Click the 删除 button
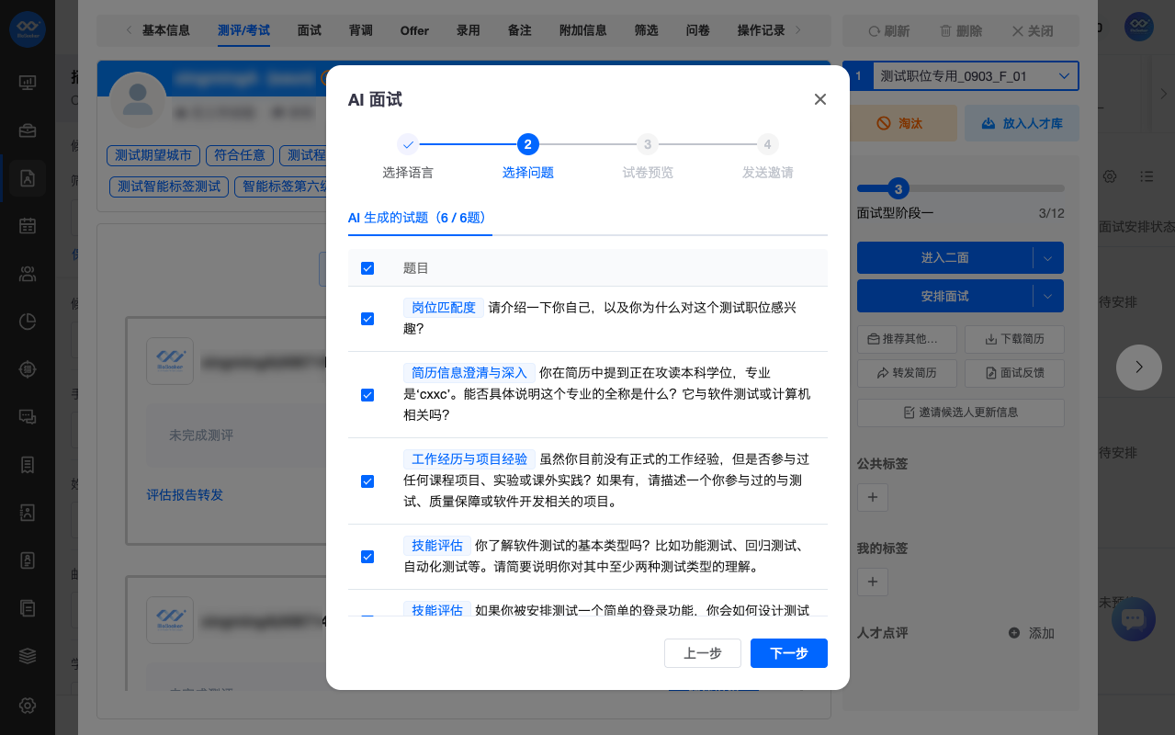 (961, 31)
